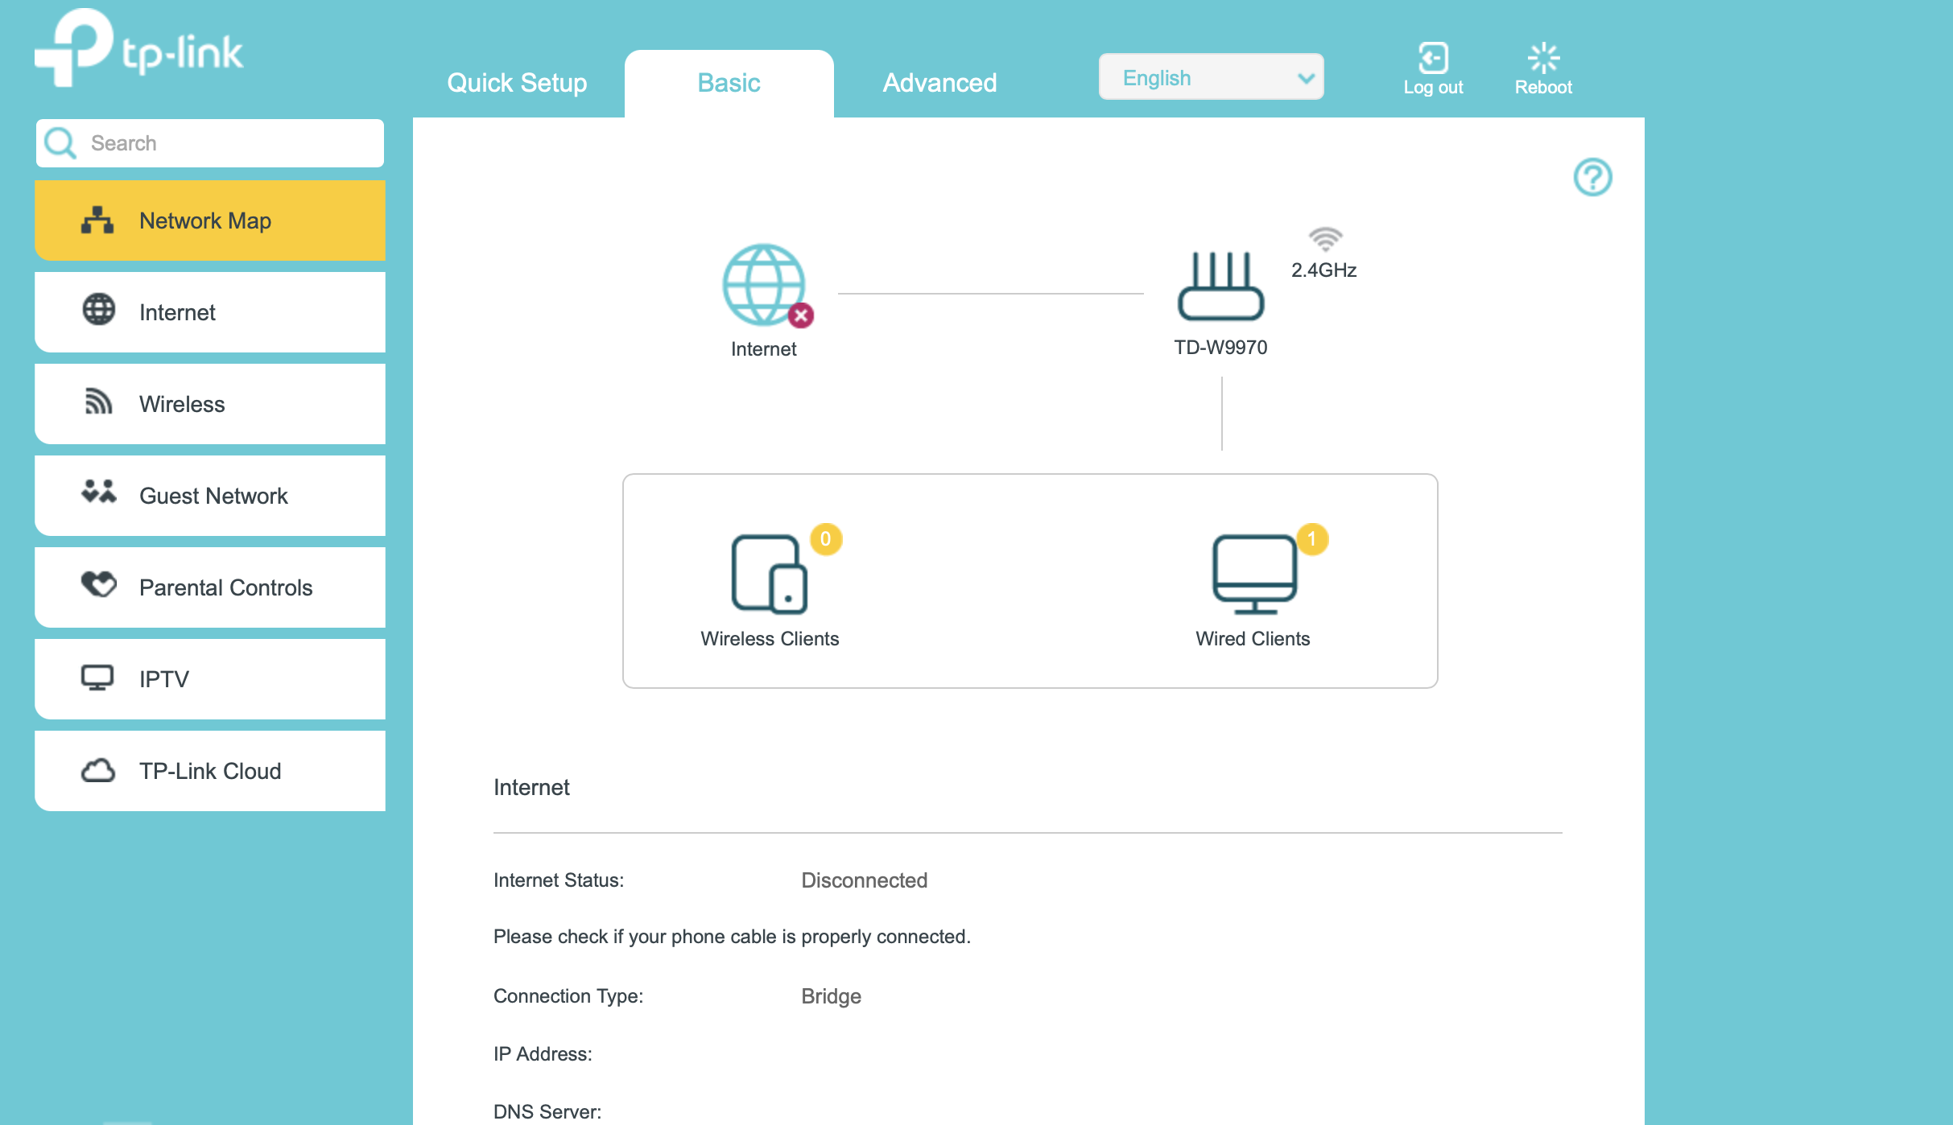Click the Guest Network people icon
Image resolution: width=1953 pixels, height=1125 pixels.
point(97,495)
